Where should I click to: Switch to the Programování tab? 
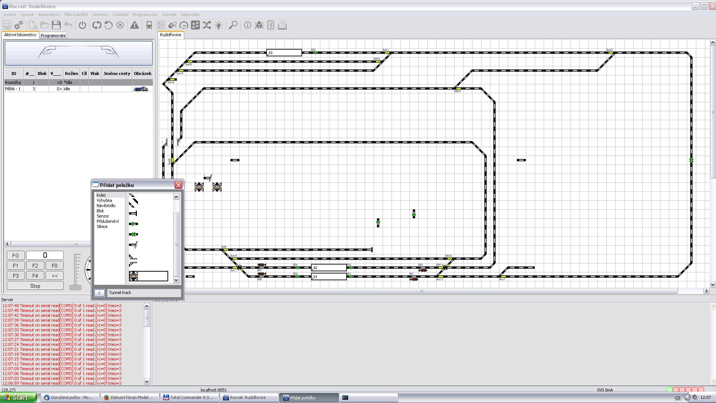click(x=53, y=35)
